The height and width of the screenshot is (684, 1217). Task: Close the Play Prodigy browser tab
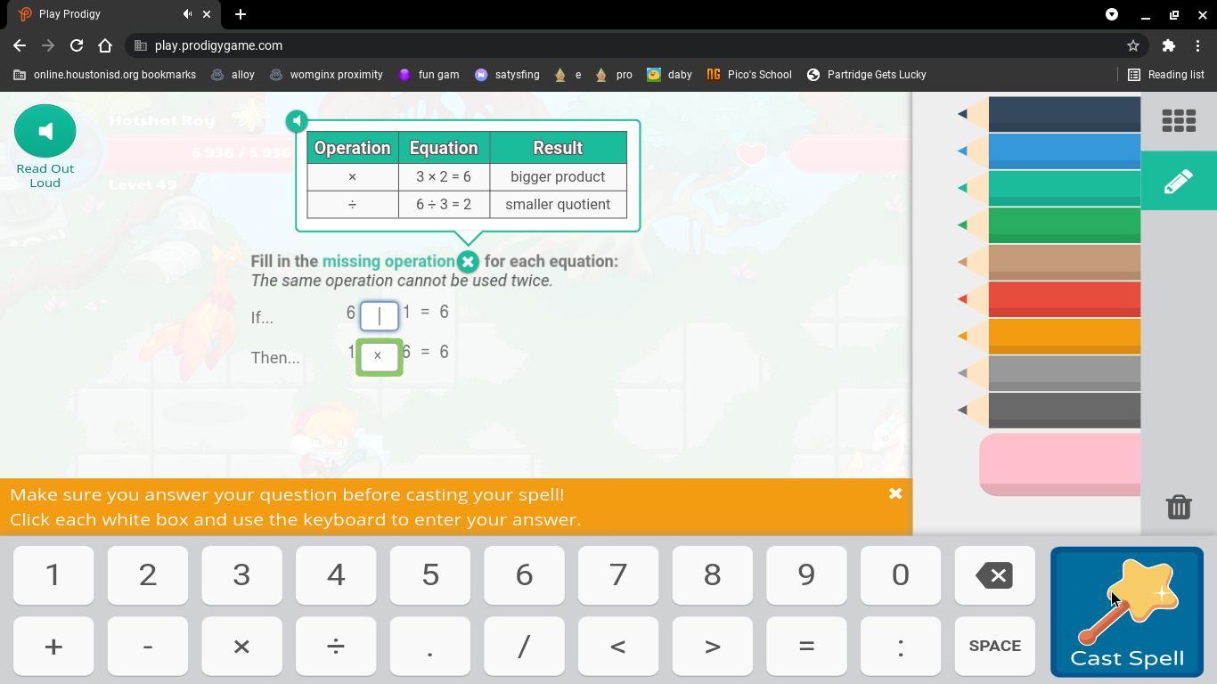208,14
